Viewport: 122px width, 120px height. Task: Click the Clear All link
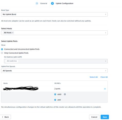pyautogui.click(x=104, y=77)
